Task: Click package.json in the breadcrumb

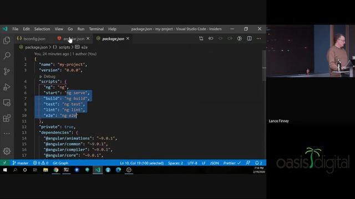Action: (36, 47)
